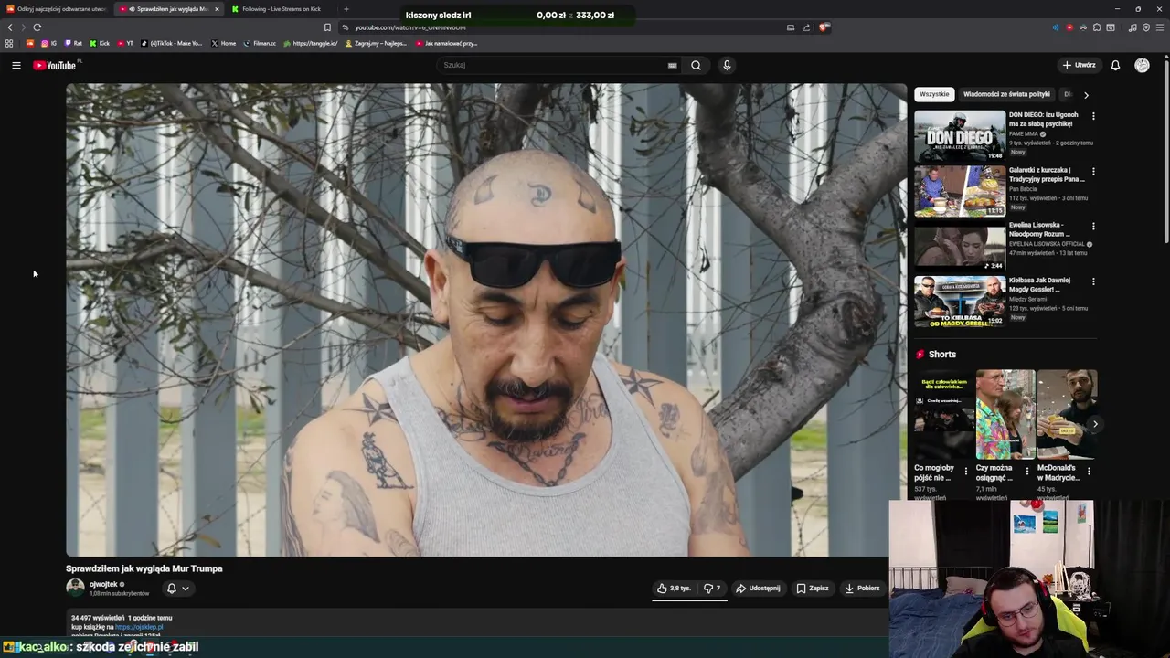This screenshot has width=1170, height=658.
Task: Click the ojwojtek channel avatar
Action: tap(75, 588)
